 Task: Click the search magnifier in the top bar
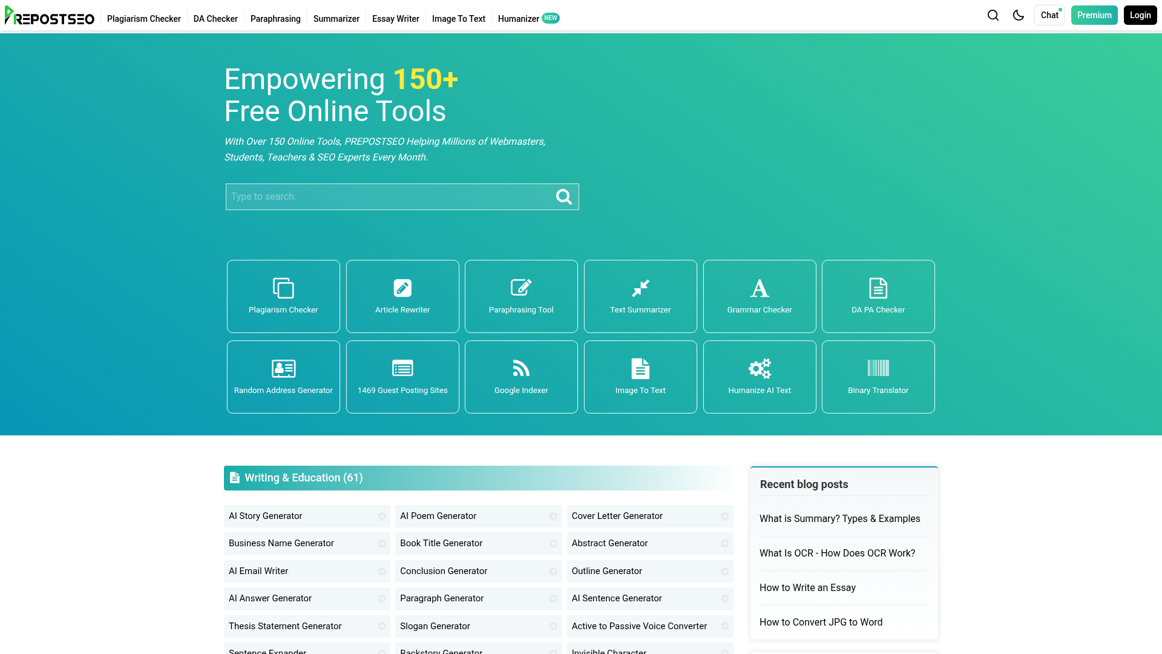tap(993, 15)
